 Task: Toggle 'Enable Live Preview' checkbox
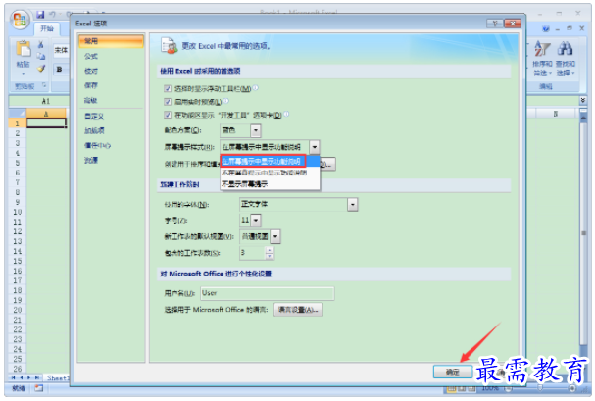[x=168, y=102]
